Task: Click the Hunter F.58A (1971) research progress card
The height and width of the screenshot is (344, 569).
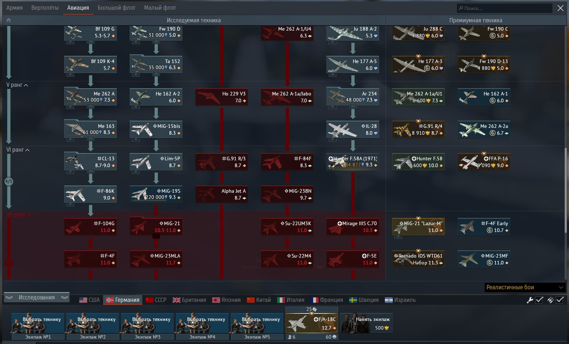Action: point(353,162)
